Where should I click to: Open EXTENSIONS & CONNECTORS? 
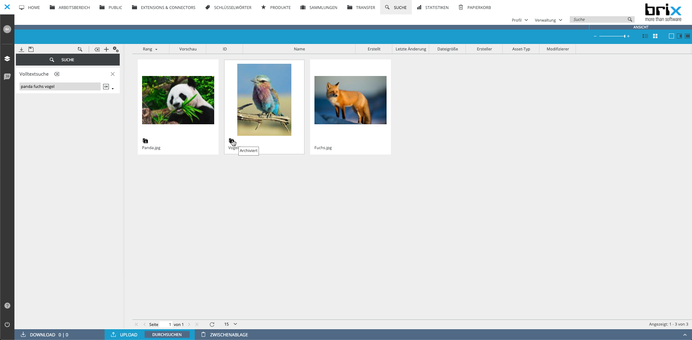[x=164, y=7]
